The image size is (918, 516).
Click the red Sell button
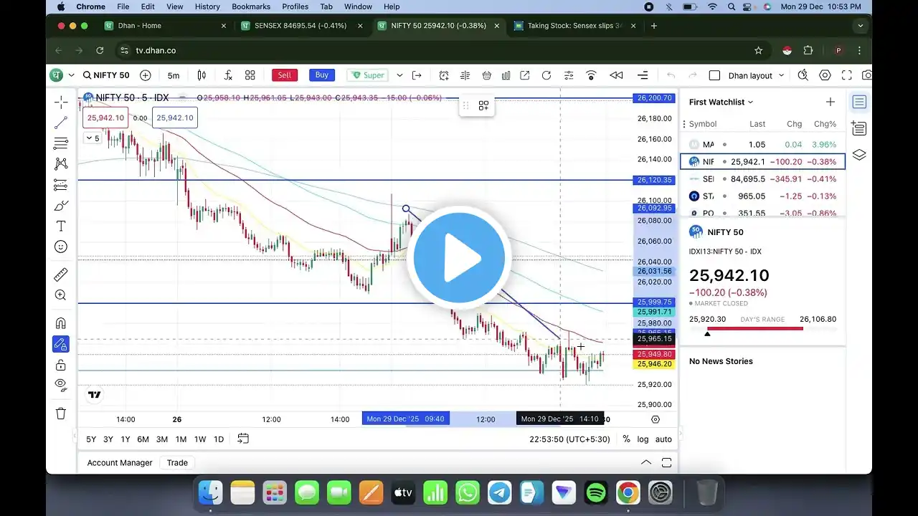coord(285,75)
